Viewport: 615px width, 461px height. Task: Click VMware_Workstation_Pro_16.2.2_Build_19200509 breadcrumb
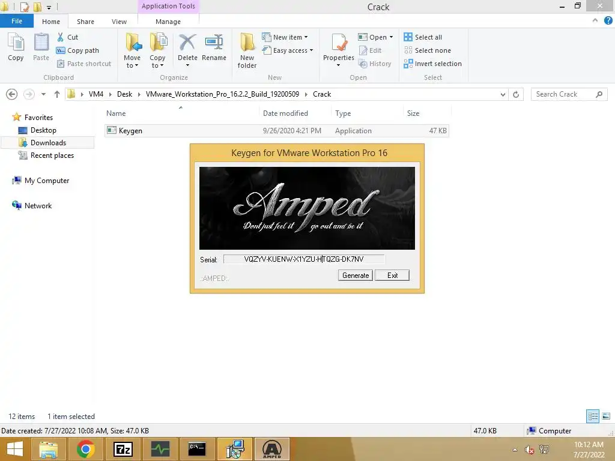(222, 94)
